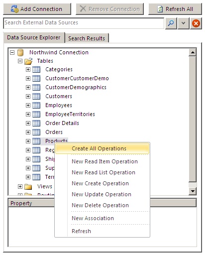Click the Northwind Connection database icon
The height and width of the screenshot is (256, 205).
tap(20, 52)
